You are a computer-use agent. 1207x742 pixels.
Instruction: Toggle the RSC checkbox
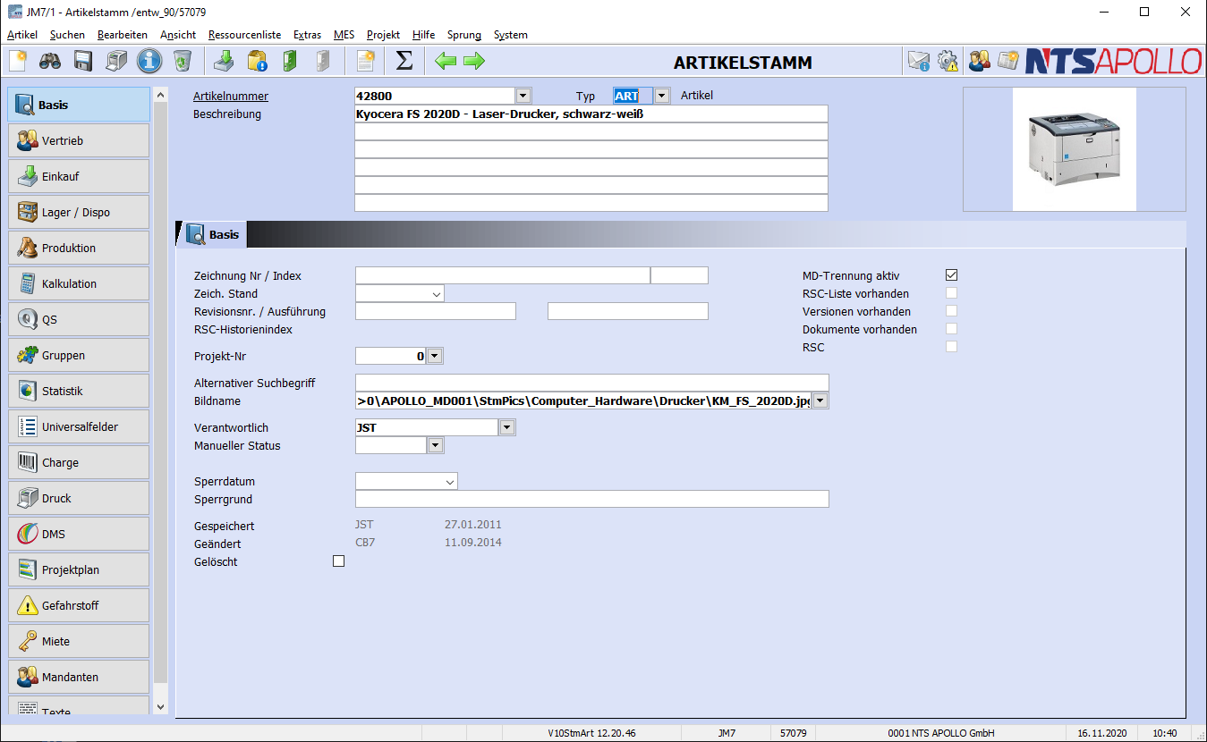point(952,347)
